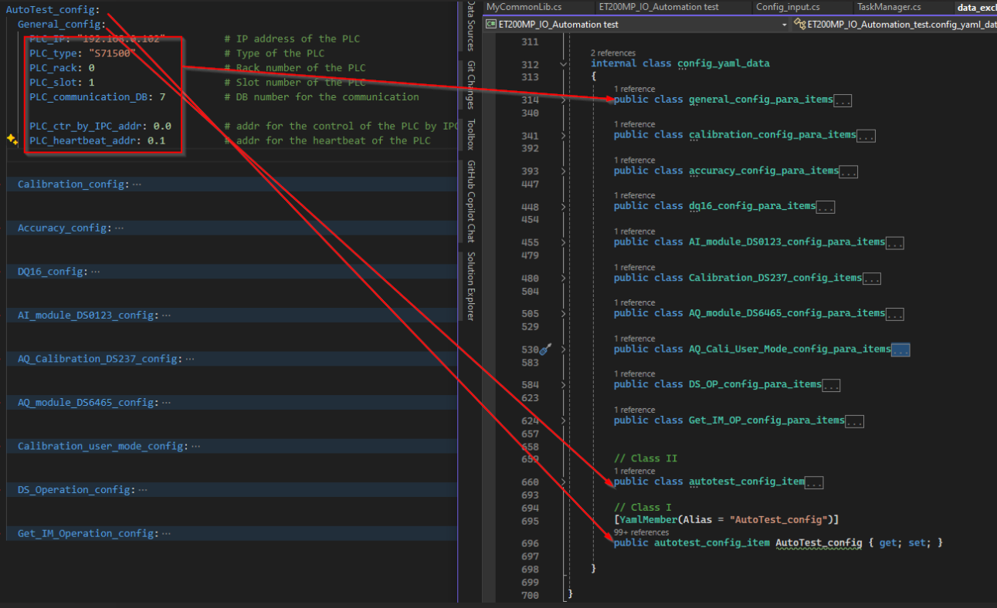Screen dimensions: 997x608
Task: Click the ellipsis box after Get_IM_OP_config_para_items
Action: point(854,421)
